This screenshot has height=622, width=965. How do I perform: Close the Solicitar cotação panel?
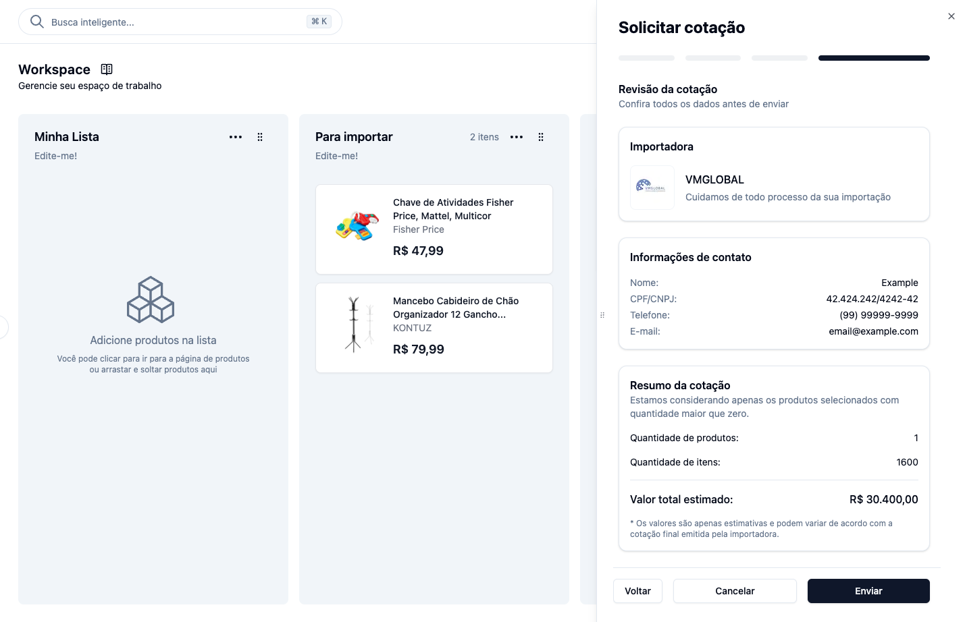tap(951, 16)
